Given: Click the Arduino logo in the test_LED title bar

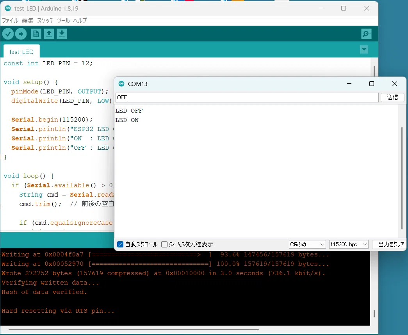Looking at the screenshot, I should pyautogui.click(x=8, y=8).
